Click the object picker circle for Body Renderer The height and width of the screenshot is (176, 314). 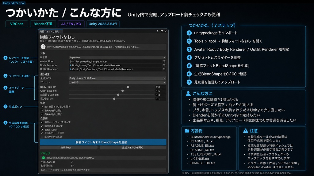[164, 65]
